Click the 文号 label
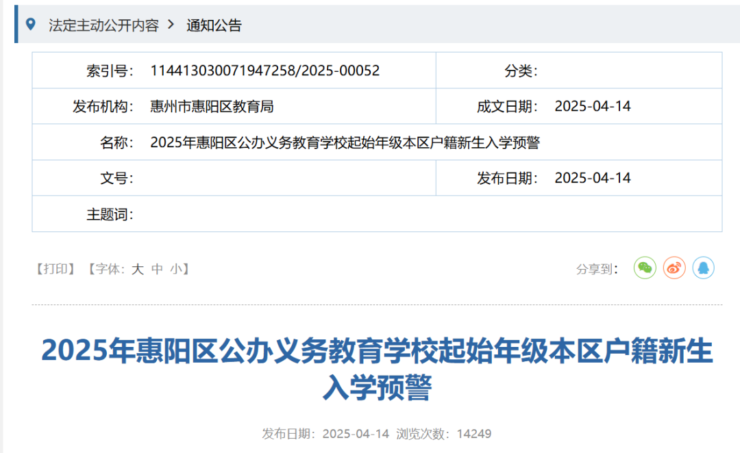The width and height of the screenshot is (740, 453). point(116,178)
